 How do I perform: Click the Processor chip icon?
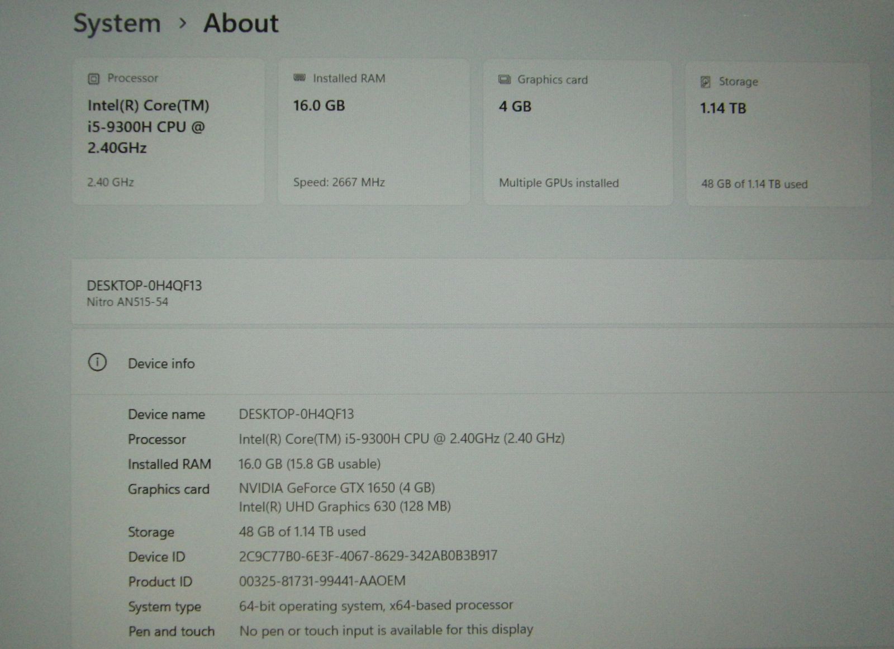[93, 79]
